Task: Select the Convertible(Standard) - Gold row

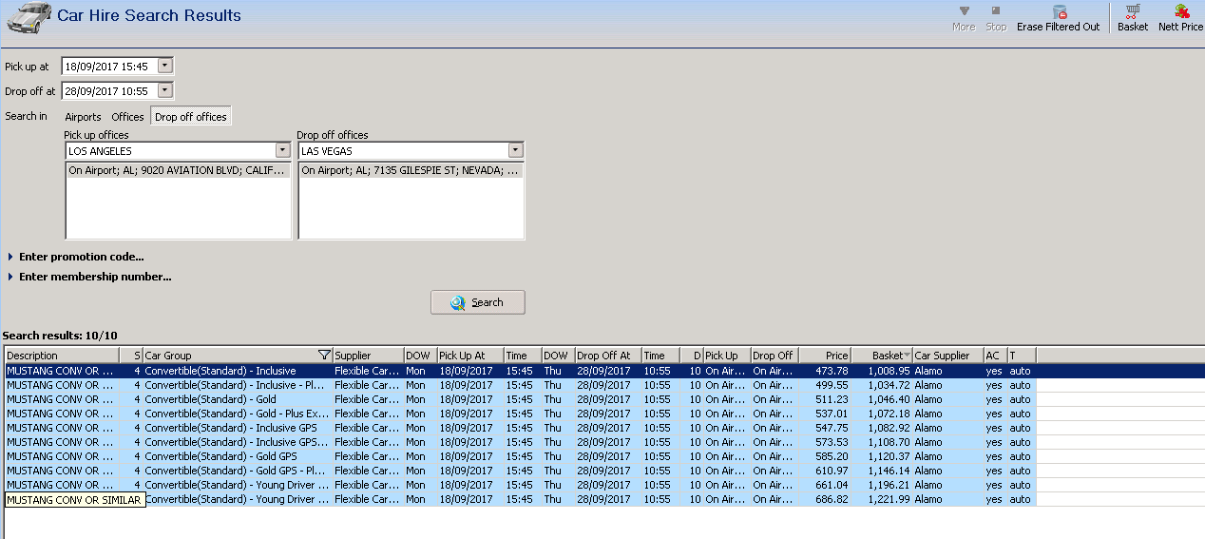Action: pyautogui.click(x=520, y=399)
